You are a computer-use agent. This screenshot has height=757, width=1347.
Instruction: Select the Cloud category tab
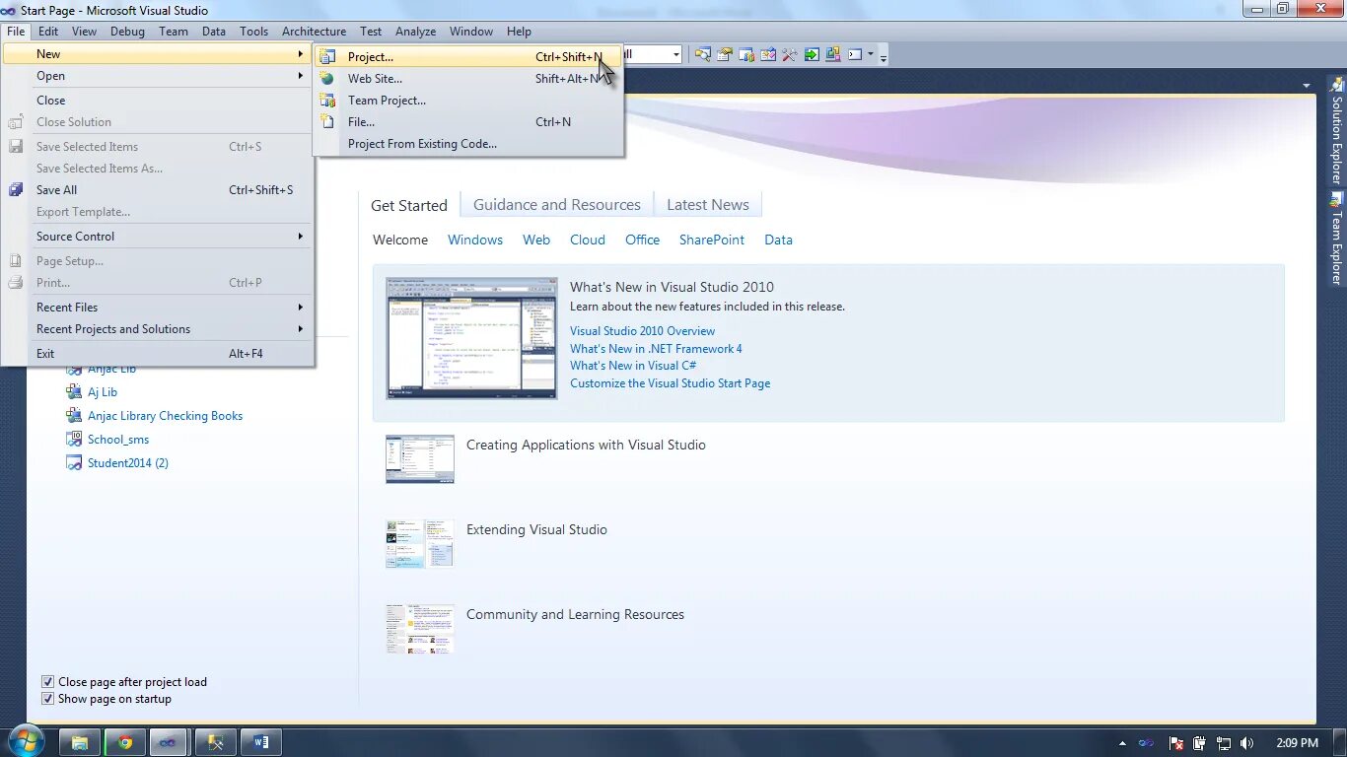(x=588, y=240)
